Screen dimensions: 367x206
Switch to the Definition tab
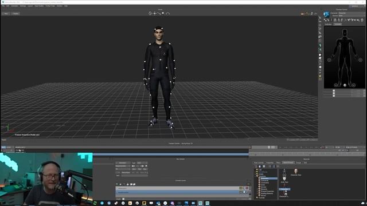pos(329,24)
